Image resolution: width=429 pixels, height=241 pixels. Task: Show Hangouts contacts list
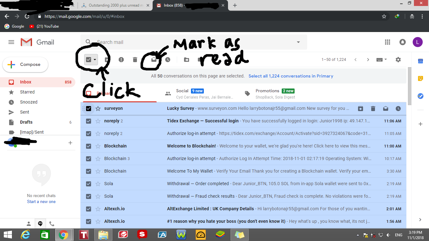(x=29, y=224)
